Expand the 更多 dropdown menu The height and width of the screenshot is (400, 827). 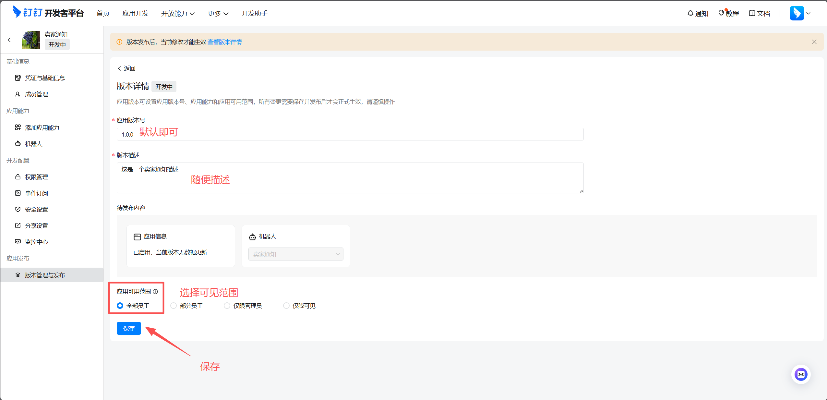tap(218, 14)
